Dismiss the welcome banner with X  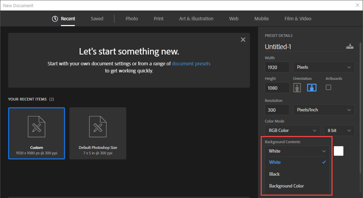point(243,40)
